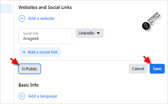Image resolution: width=168 pixels, height=104 pixels.
Task: Select the Arageek text in the social link field
Action: tap(31, 39)
